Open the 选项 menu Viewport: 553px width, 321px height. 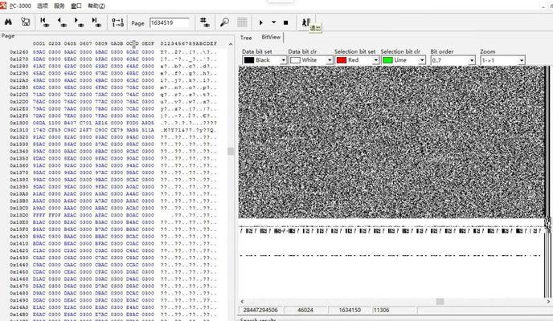click(43, 6)
